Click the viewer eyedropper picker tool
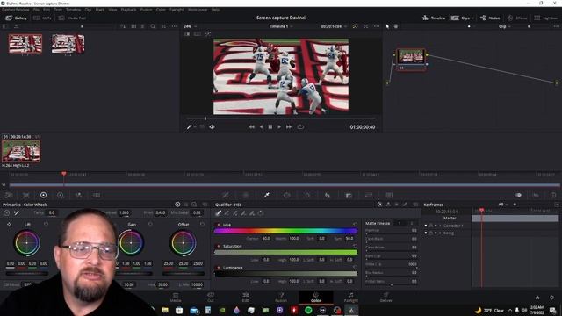 tap(190, 126)
